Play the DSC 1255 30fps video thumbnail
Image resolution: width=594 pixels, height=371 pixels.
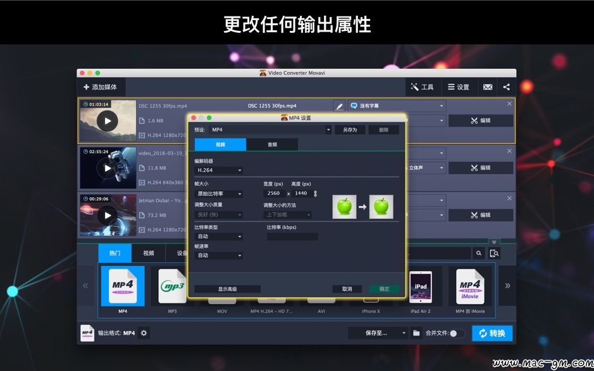point(108,121)
